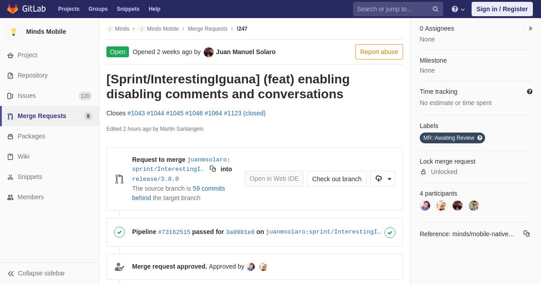
Task: Open issue #1043 link
Action: click(136, 113)
